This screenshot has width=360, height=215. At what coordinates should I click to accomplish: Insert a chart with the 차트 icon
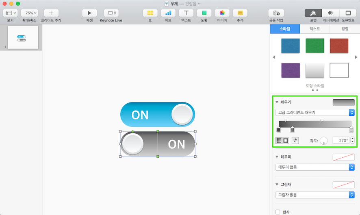click(x=168, y=13)
